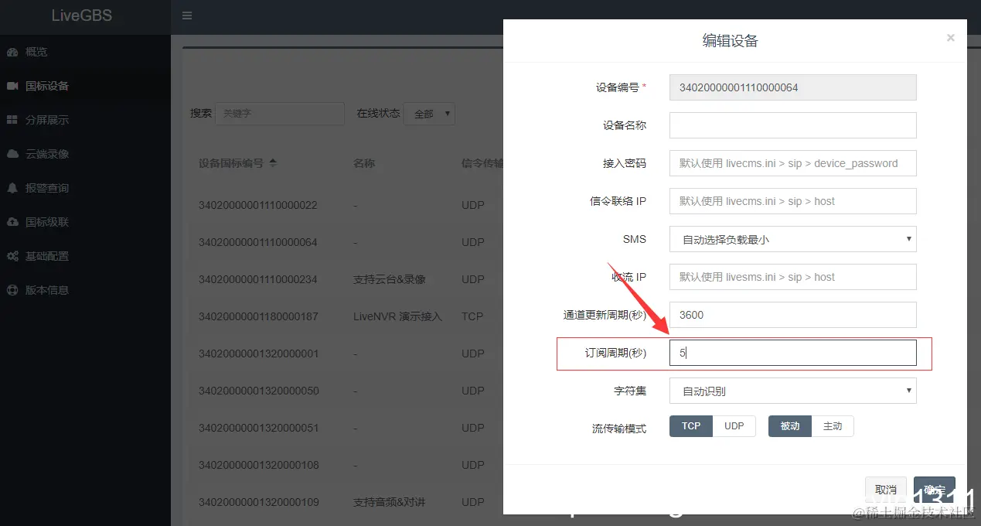
Task: Click device row 34020000001180000187
Action: click(x=258, y=316)
